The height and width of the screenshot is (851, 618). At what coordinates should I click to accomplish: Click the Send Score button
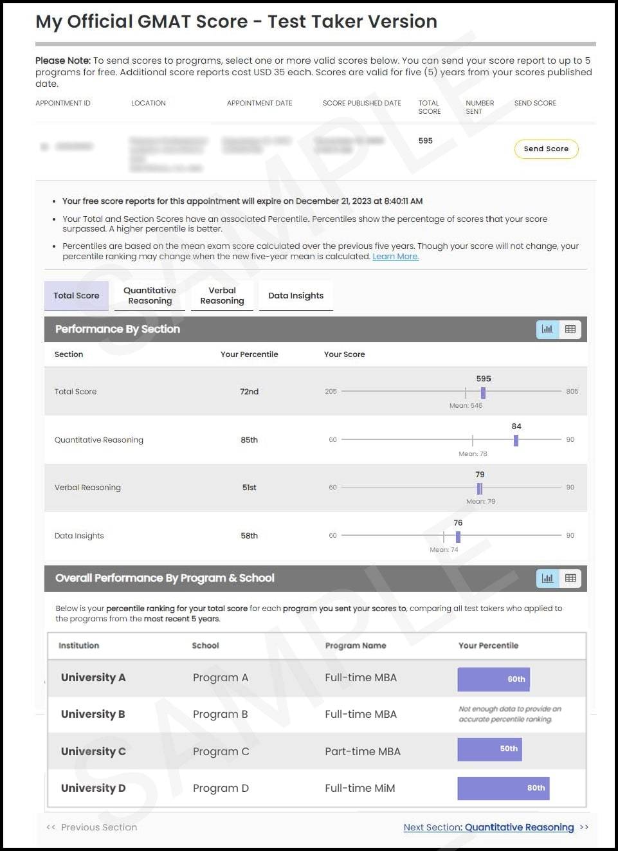[546, 149]
